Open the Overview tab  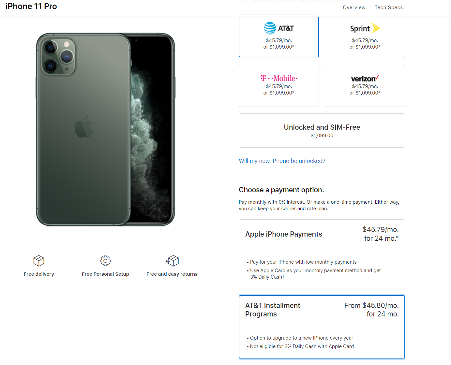coord(354,7)
